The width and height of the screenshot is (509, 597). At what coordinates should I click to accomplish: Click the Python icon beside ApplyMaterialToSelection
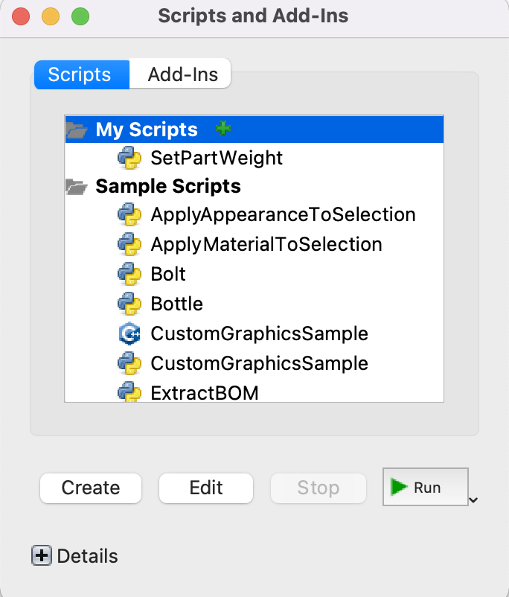[129, 244]
